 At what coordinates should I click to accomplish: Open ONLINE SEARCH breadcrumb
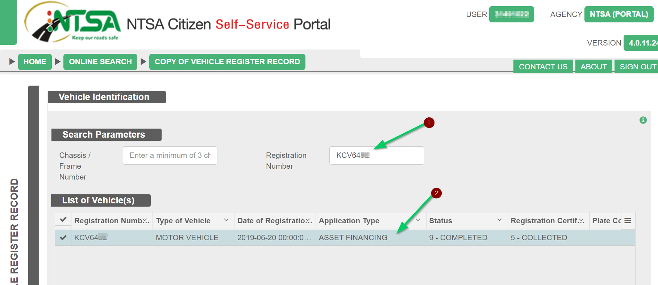[100, 62]
